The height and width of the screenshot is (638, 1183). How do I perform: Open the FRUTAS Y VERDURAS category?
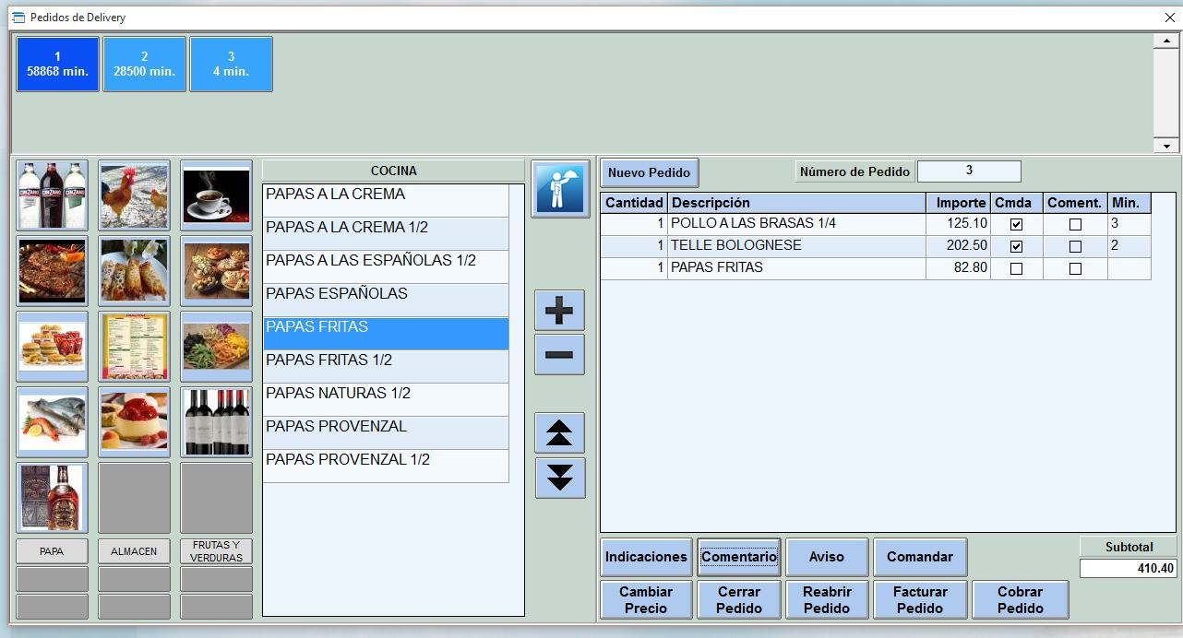pos(216,550)
